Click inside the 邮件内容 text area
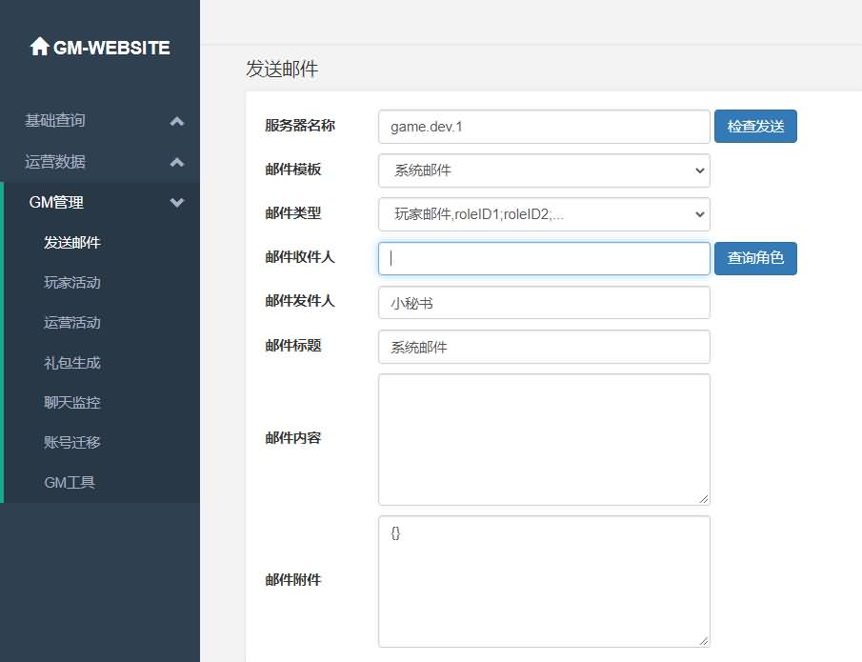Image resolution: width=862 pixels, height=662 pixels. coord(544,439)
